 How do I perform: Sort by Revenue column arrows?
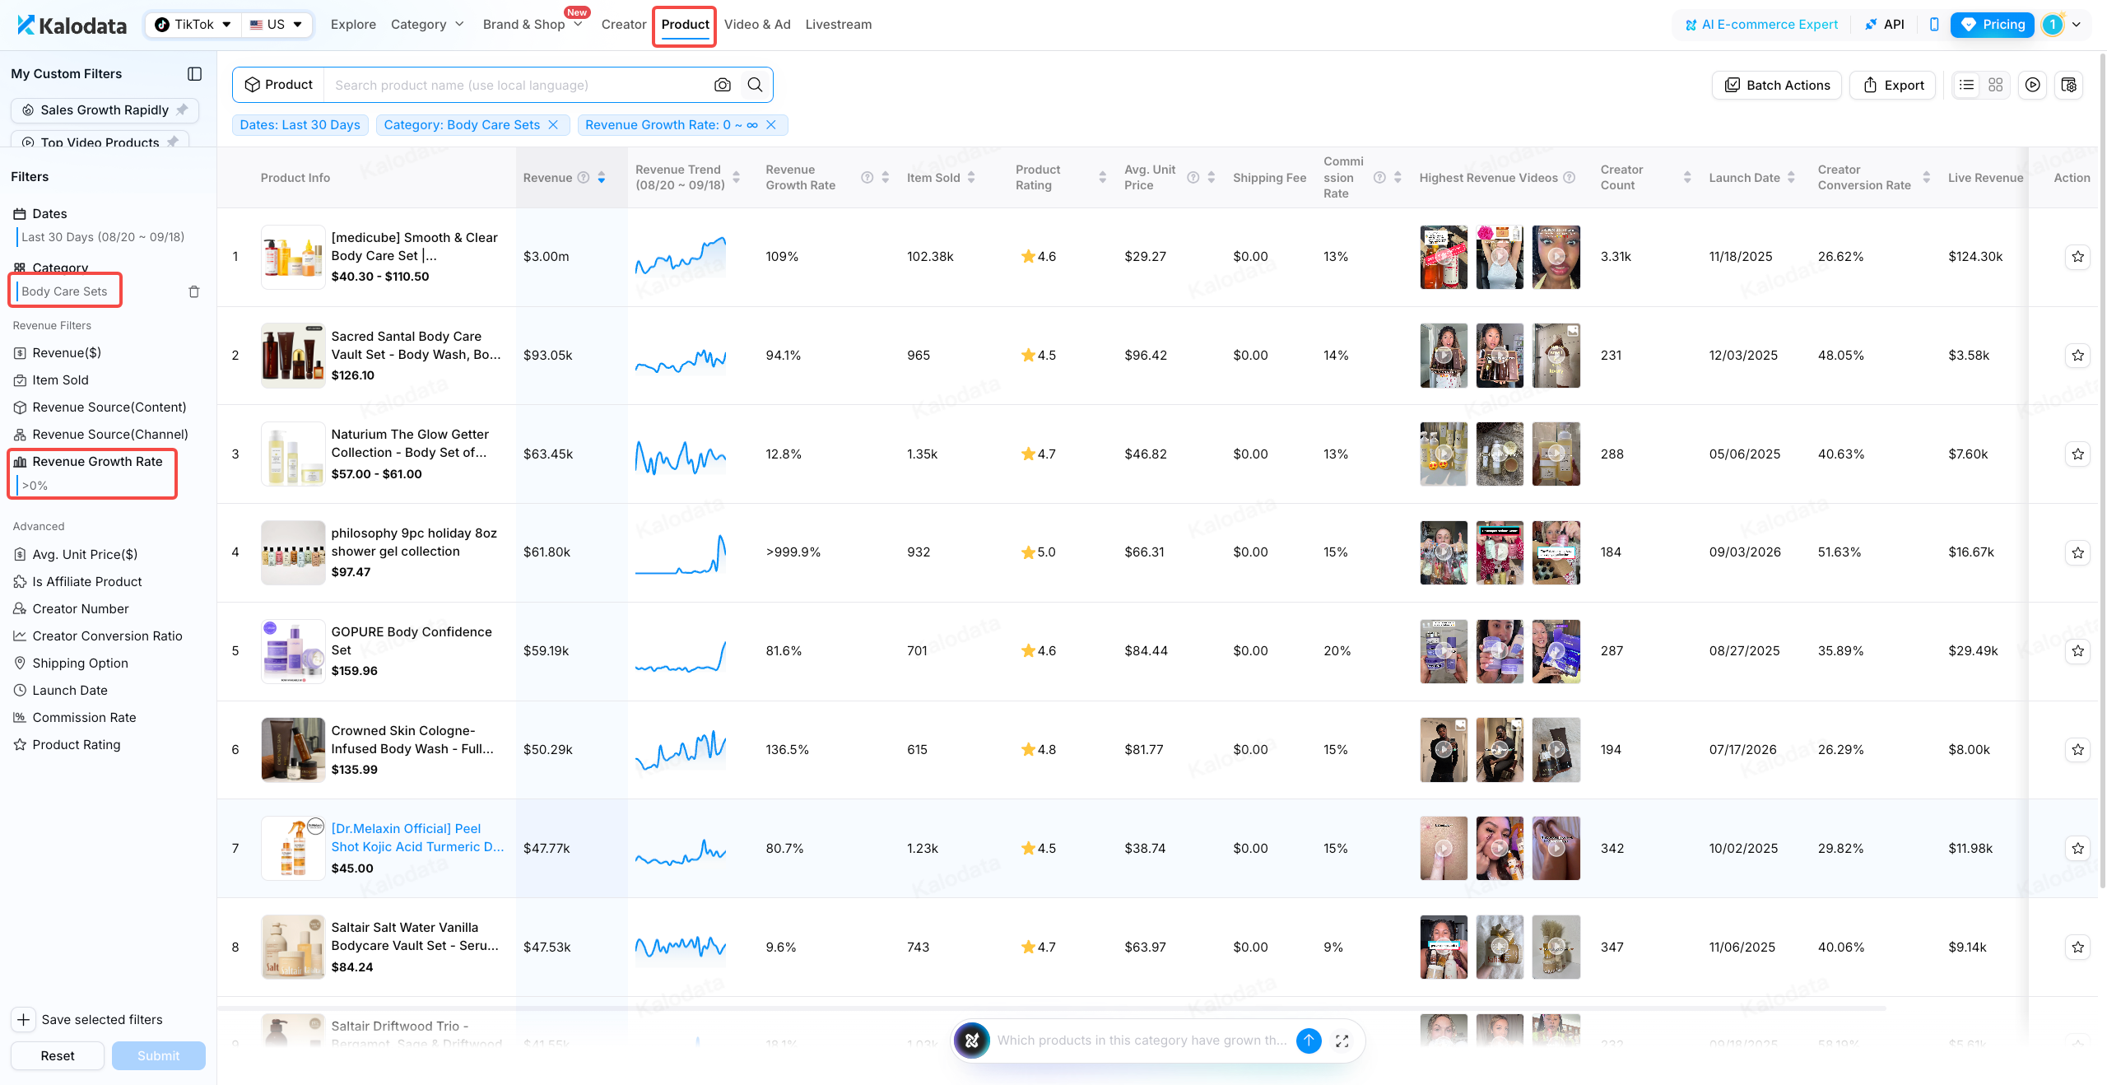(602, 178)
